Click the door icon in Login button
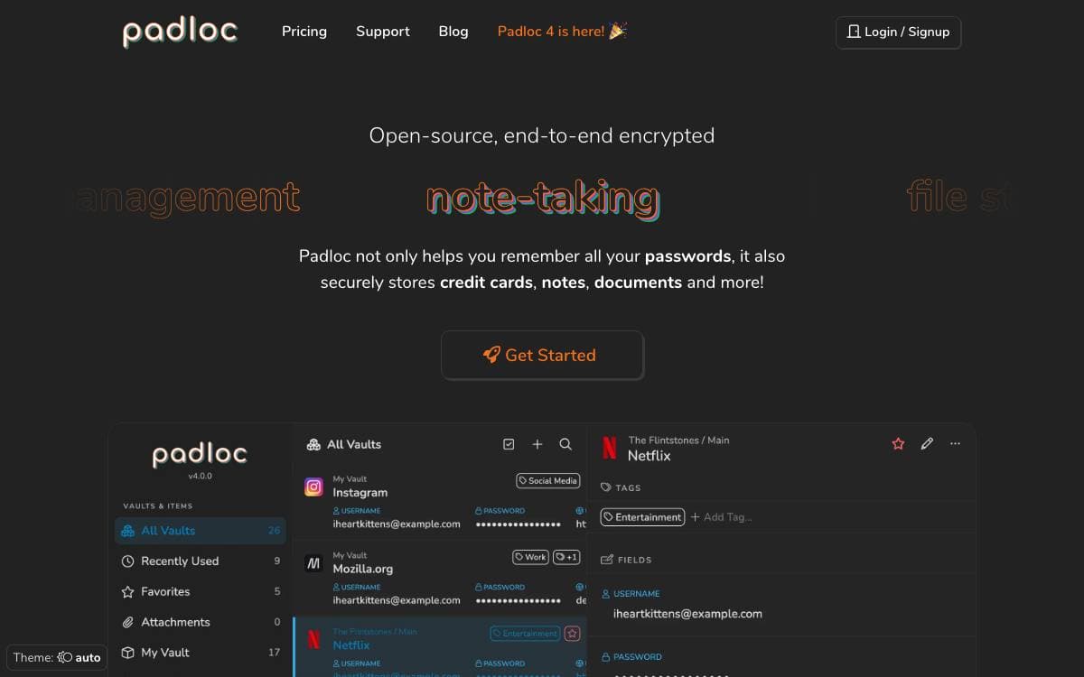This screenshot has width=1084, height=677. [x=853, y=32]
